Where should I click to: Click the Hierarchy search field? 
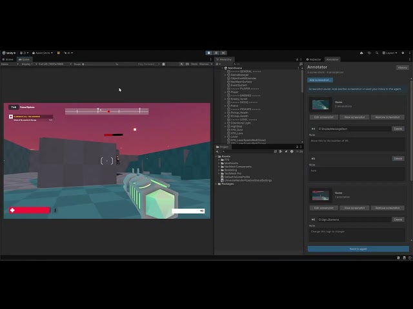pyautogui.click(x=265, y=64)
